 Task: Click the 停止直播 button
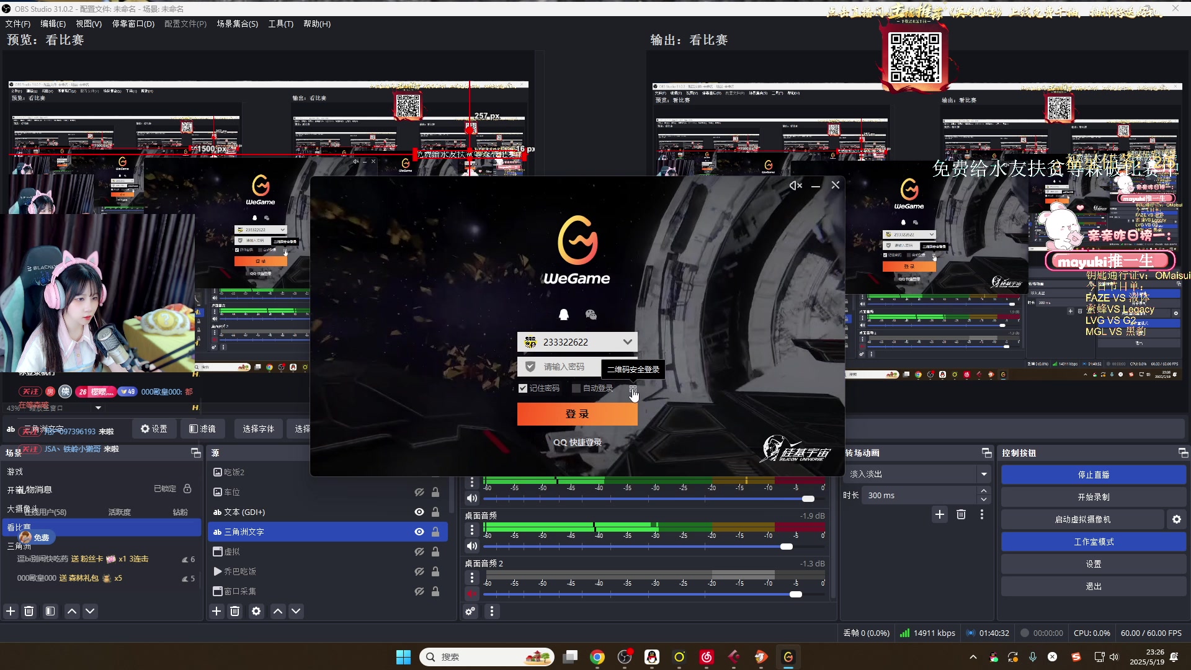coord(1094,475)
